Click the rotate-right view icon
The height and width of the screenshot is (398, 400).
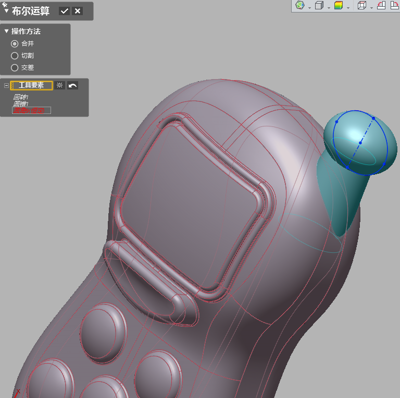pyautogui.click(x=395, y=6)
